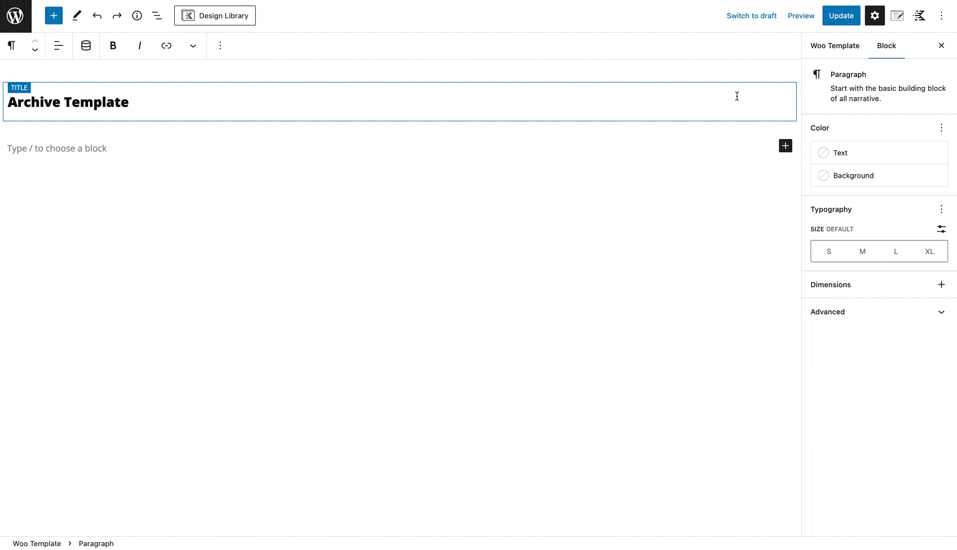957x550 pixels.
Task: Open the paragraph Options three-dot menu
Action: [x=220, y=45]
